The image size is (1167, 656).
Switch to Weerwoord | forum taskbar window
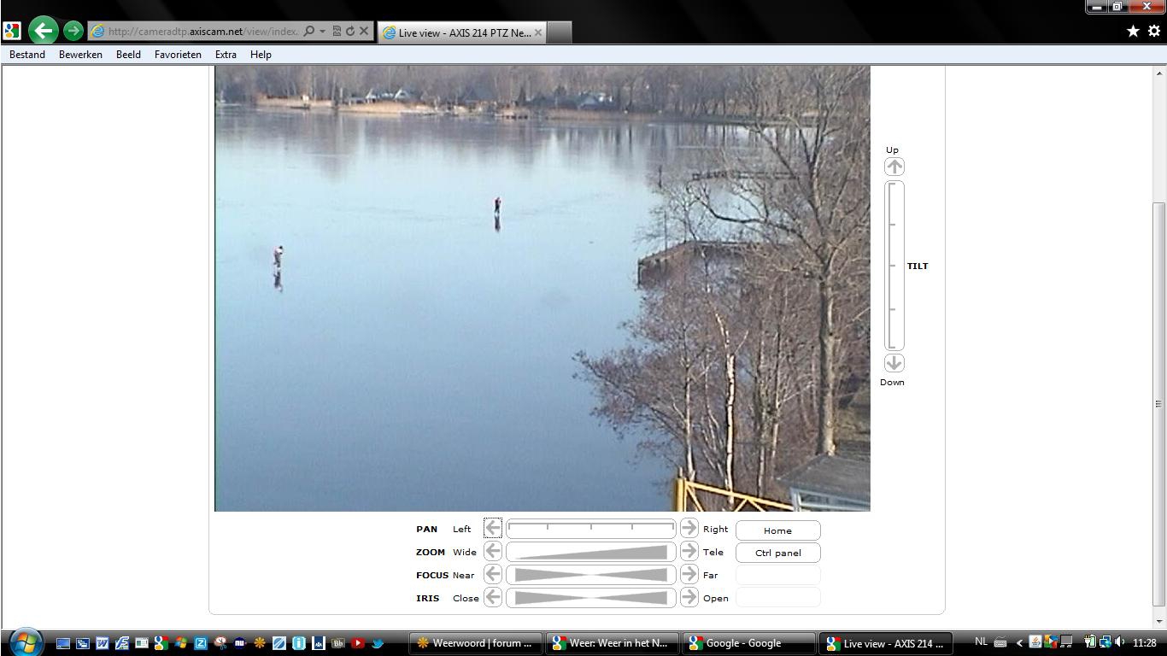click(475, 643)
